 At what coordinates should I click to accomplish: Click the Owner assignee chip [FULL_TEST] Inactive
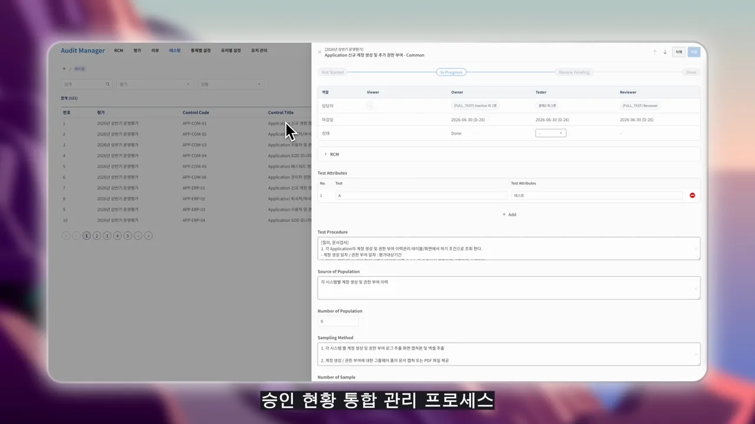click(475, 105)
